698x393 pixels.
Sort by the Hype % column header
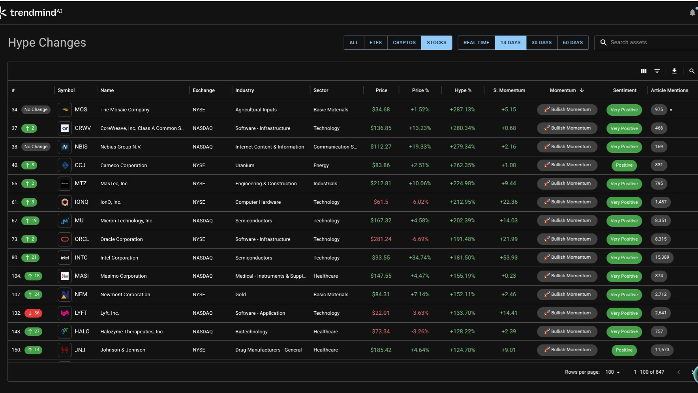click(x=463, y=90)
